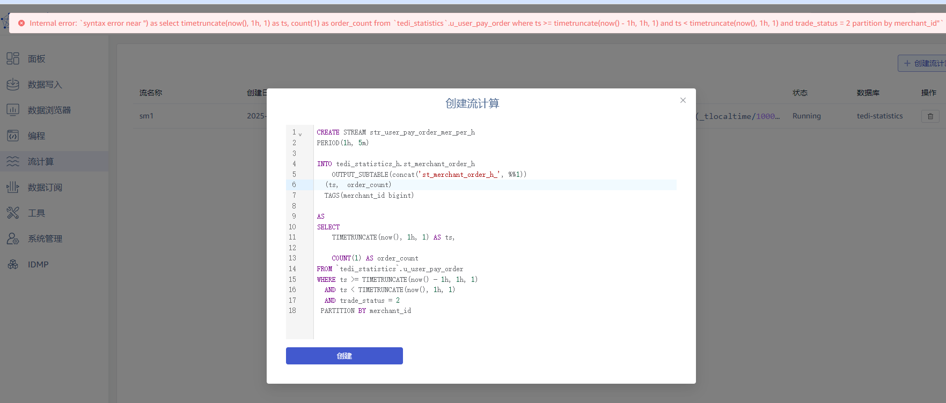This screenshot has height=403, width=946.
Task: Dismiss the 创建流计算 dialog with X
Action: point(683,100)
